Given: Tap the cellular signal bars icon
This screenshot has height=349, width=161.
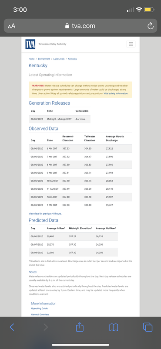Looking at the screenshot, I should click(x=131, y=10).
